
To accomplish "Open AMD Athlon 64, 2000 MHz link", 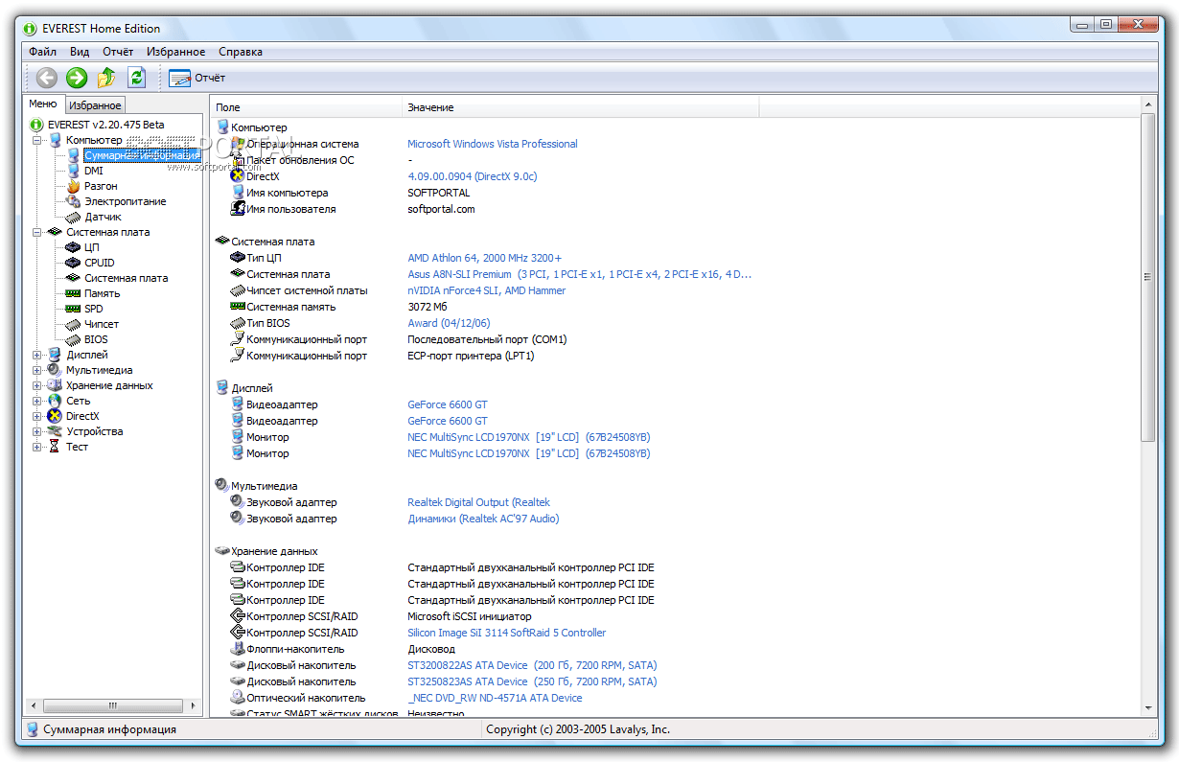I will [485, 258].
